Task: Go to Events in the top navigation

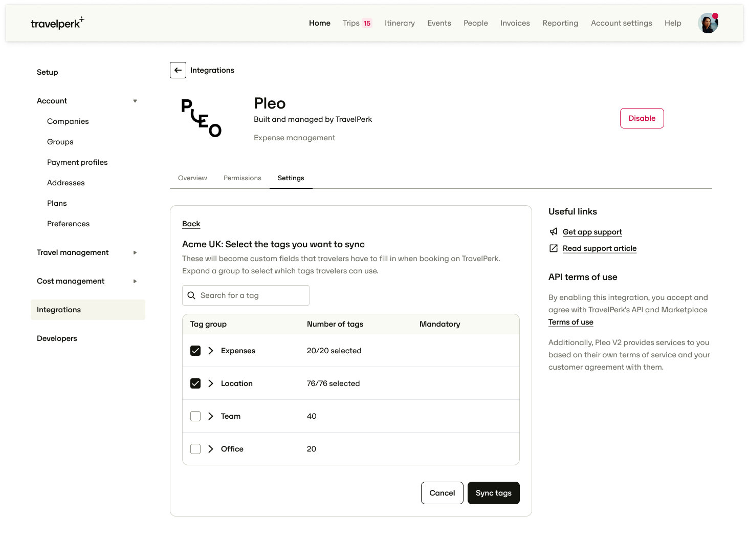Action: [x=439, y=23]
